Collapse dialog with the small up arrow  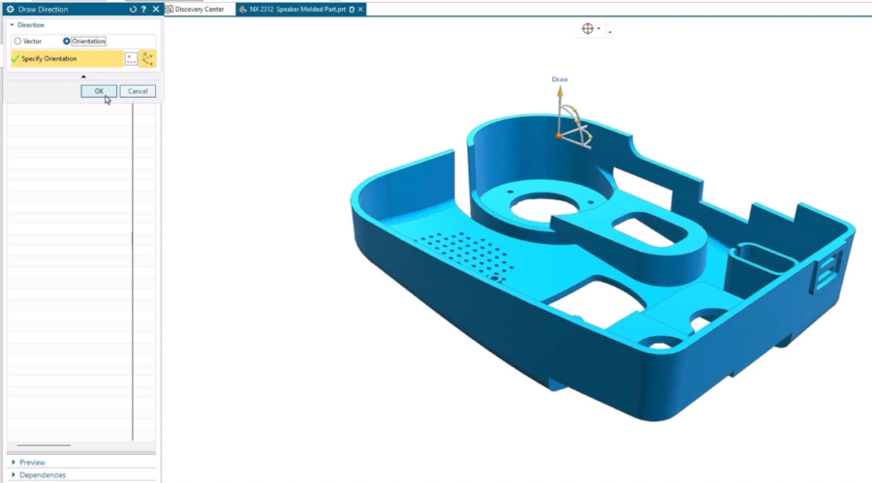pos(82,76)
